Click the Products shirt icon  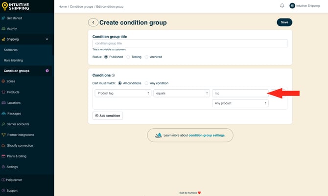click(x=3, y=92)
